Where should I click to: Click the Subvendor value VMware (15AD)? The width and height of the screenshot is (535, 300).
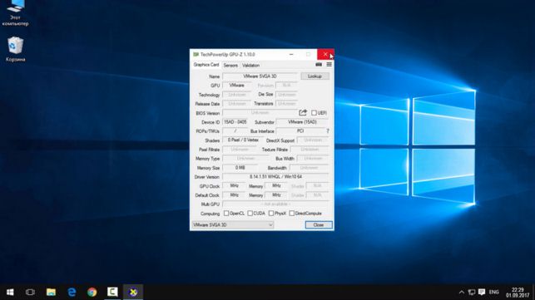point(302,122)
